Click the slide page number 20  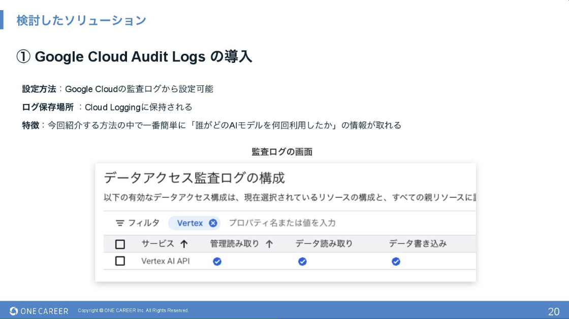point(553,311)
